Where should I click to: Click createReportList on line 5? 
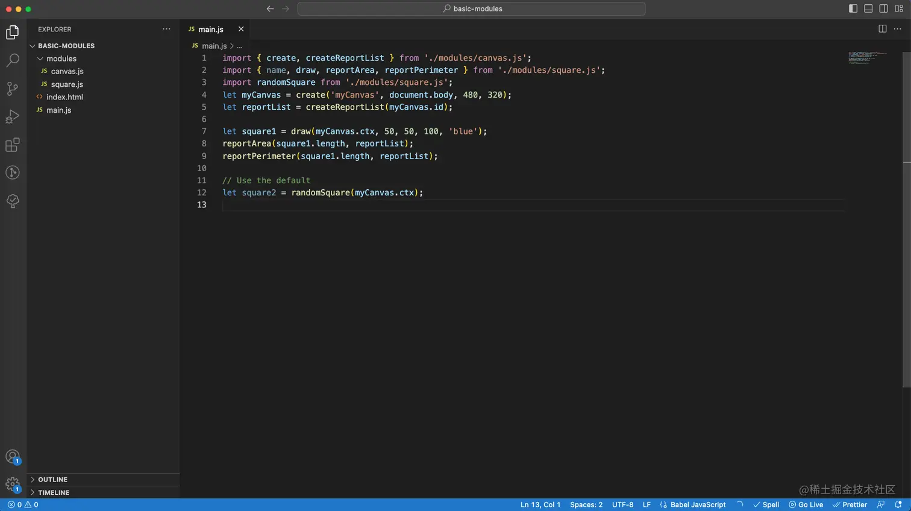pyautogui.click(x=345, y=107)
